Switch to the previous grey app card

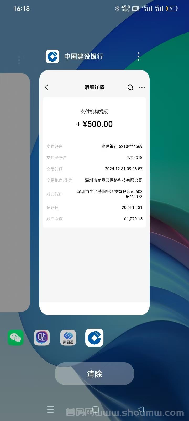(x=14, y=192)
